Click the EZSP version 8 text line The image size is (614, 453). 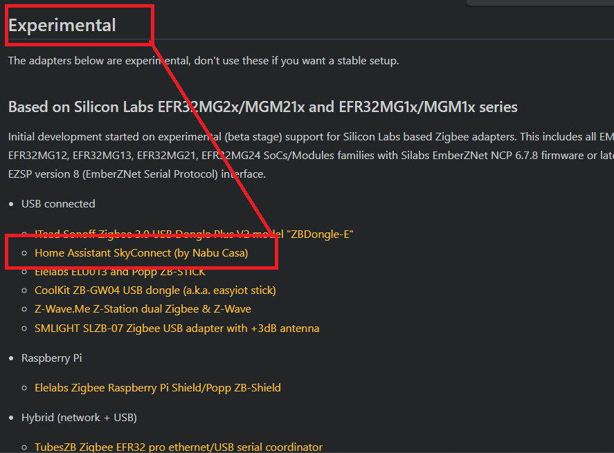137,174
